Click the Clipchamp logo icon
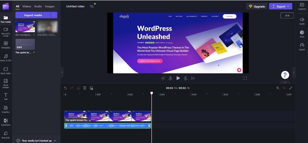 tap(6, 6)
